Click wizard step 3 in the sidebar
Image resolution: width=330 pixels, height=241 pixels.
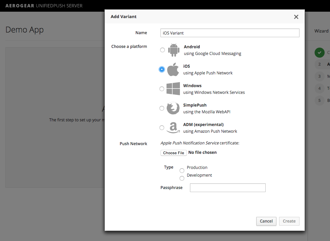tap(319, 76)
